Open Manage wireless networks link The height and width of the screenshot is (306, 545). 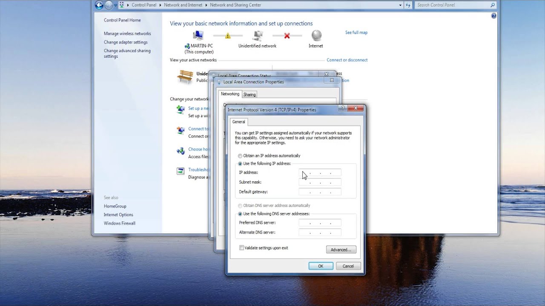(127, 34)
